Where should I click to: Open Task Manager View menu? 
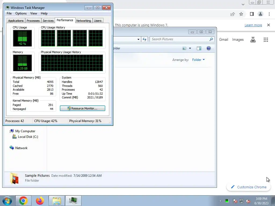tap(34, 13)
